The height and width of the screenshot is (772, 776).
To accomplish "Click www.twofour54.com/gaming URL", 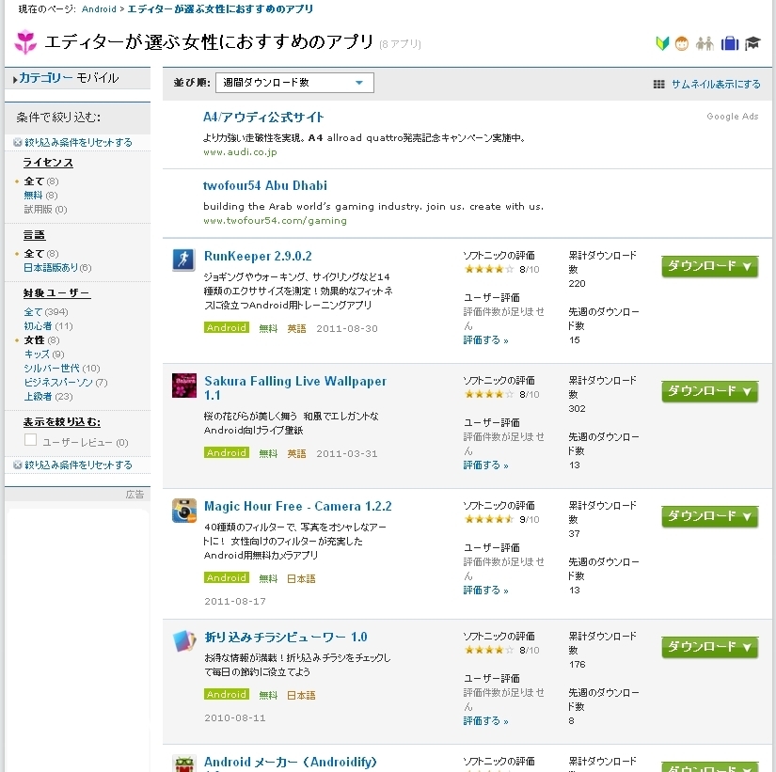I will [x=275, y=220].
